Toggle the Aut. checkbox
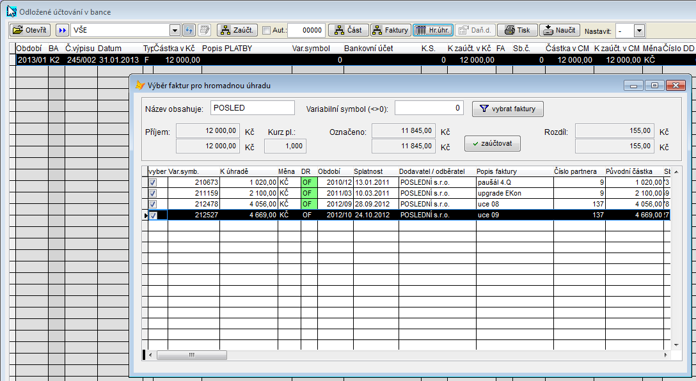Viewport: 696px width, 381px height. 266,30
